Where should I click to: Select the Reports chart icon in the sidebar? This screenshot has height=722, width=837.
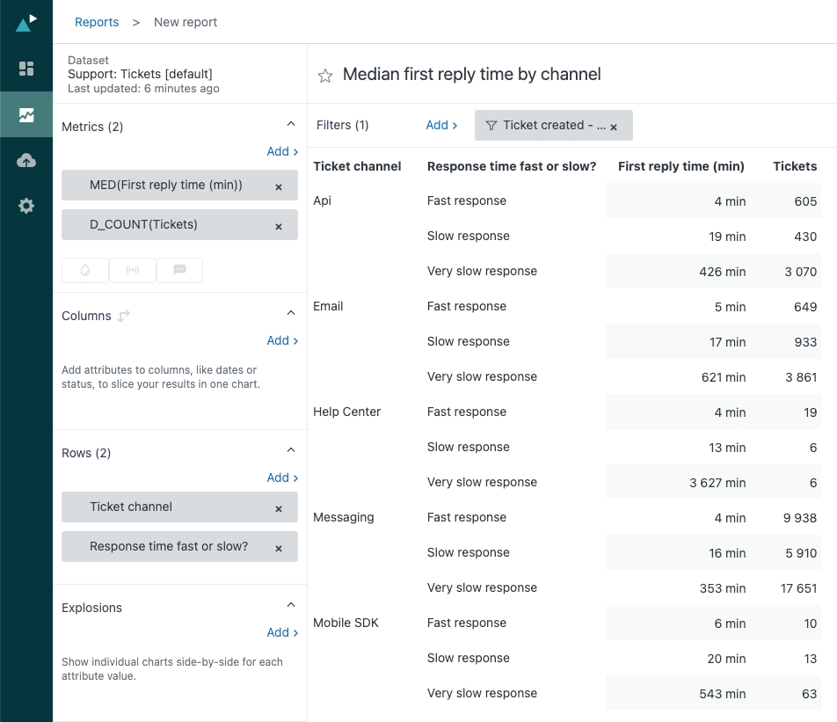coord(25,113)
